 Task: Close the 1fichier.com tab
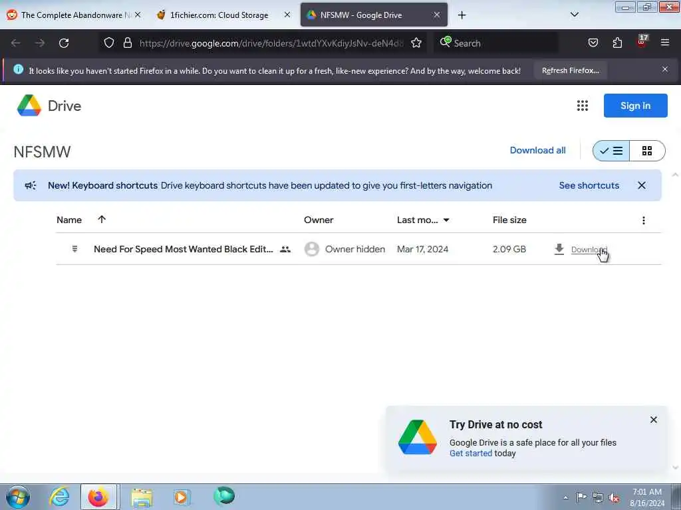pos(287,15)
